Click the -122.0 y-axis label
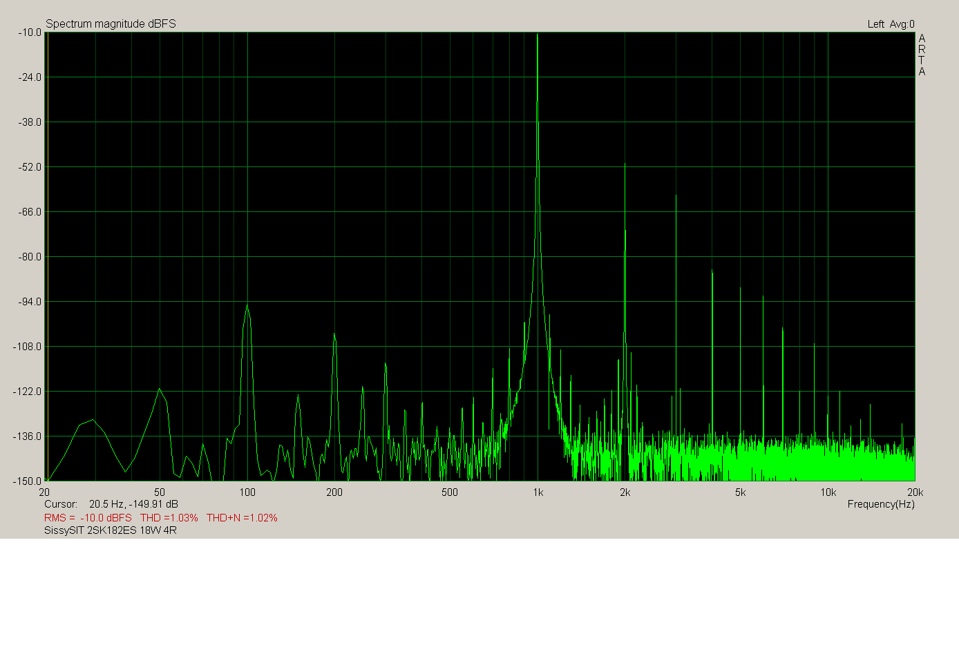Viewport: 959px width, 663px height. tap(27, 392)
